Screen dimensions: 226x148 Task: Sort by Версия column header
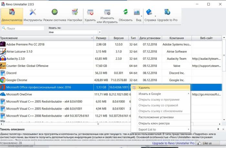click(118, 38)
